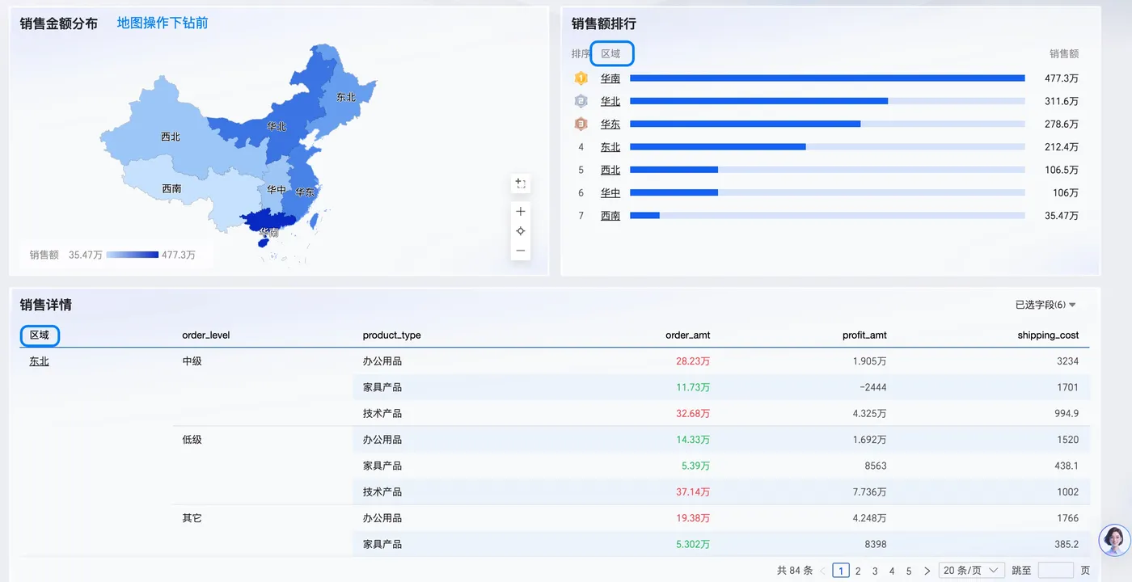Open the 西北 link in the sales ranking

610,170
